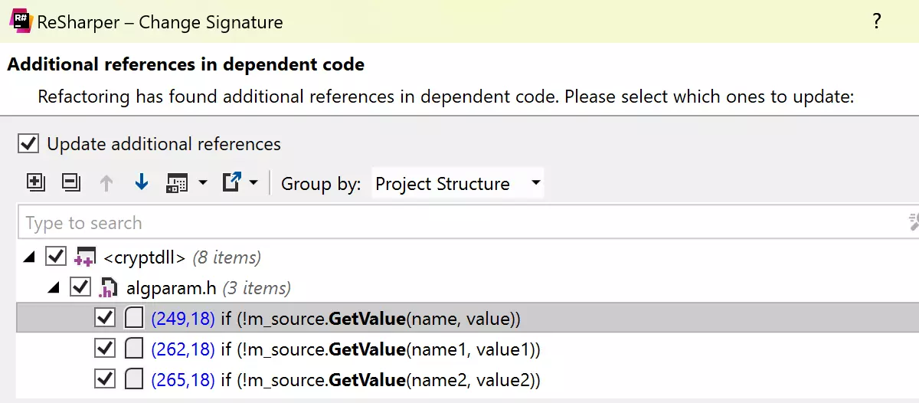Viewport: 919px width, 403px height.
Task: Collapse the cryptdll tree node
Action: coord(29,257)
